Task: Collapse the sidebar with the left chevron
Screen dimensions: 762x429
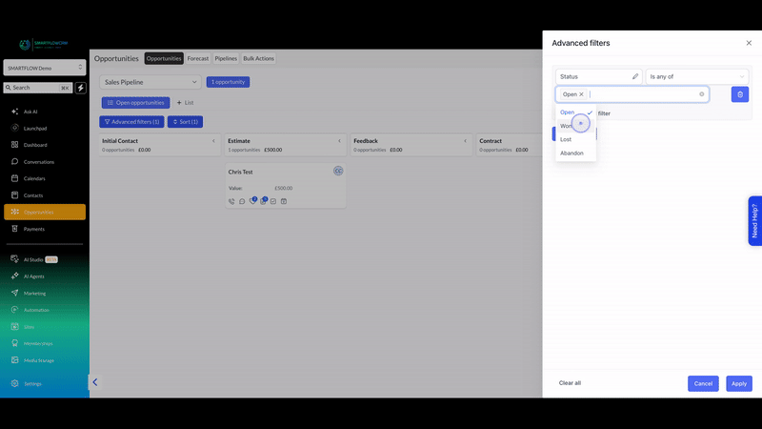Action: click(x=94, y=382)
